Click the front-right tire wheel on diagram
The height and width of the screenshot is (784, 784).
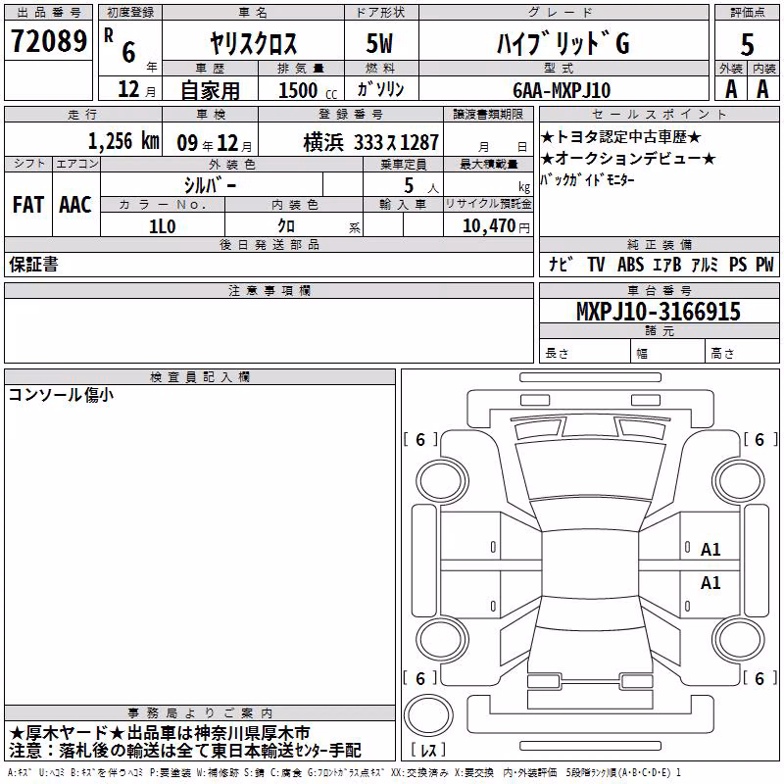[x=739, y=481]
